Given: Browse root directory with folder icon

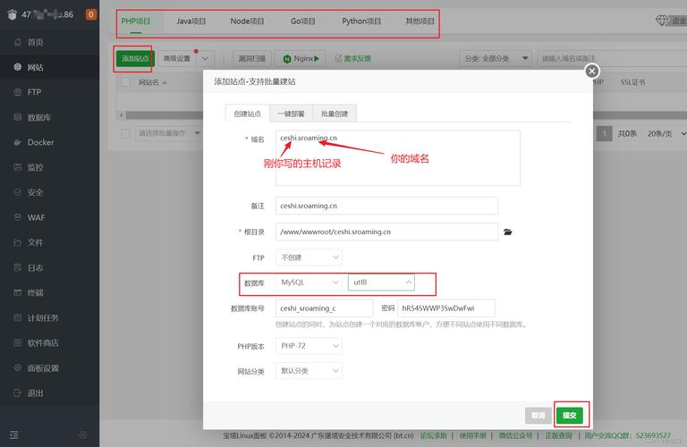Looking at the screenshot, I should (x=508, y=232).
